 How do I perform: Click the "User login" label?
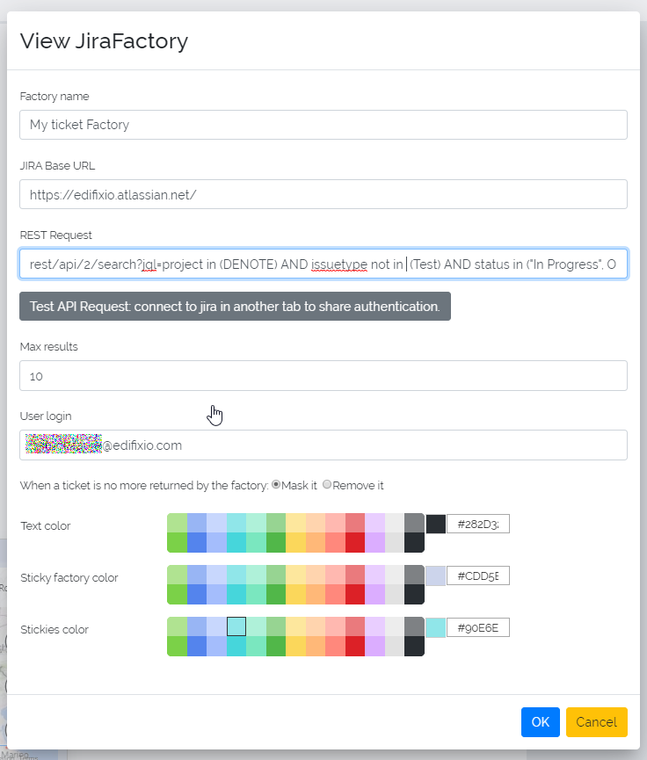pos(46,416)
